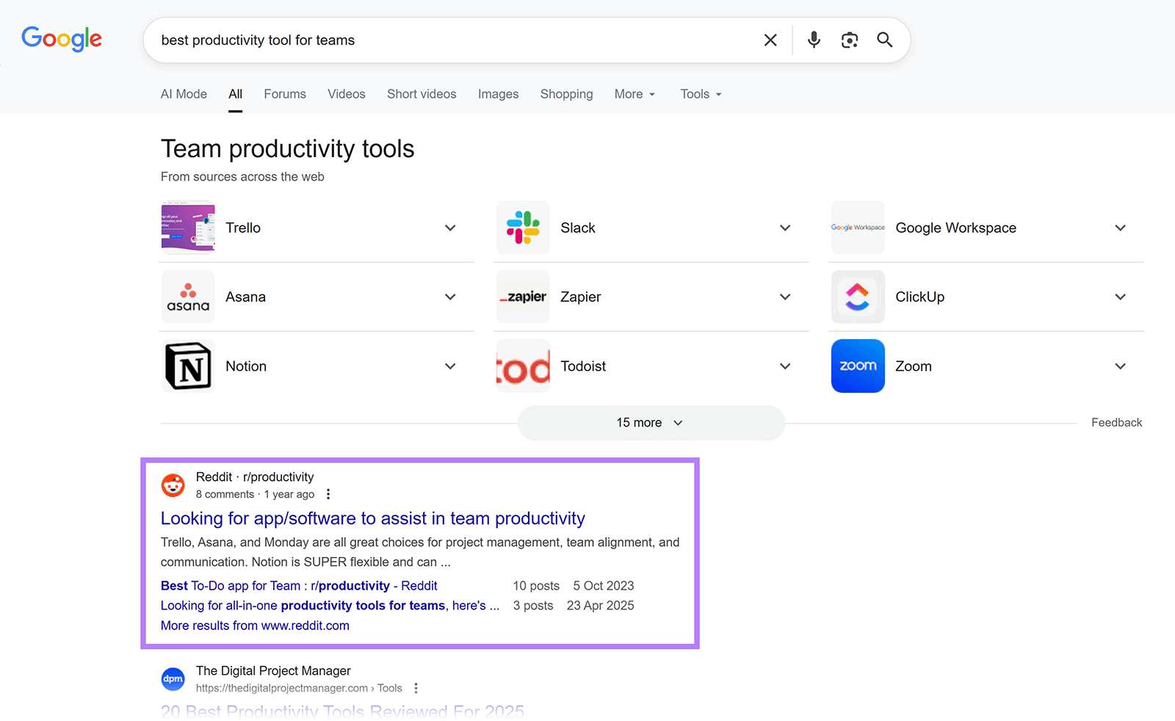Open the Tools dropdown
Image resolution: width=1175 pixels, height=721 pixels.
click(699, 94)
